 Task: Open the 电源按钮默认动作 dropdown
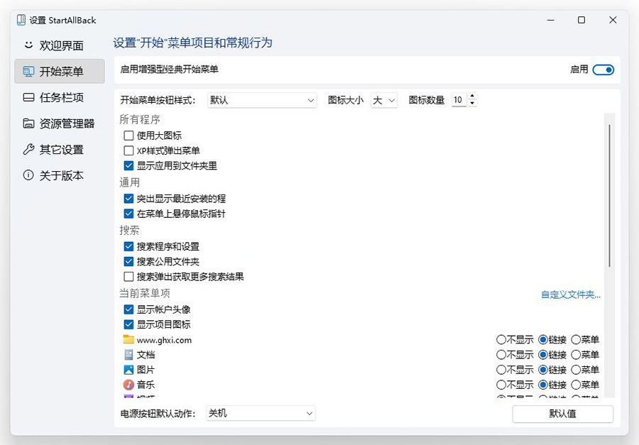click(x=260, y=413)
